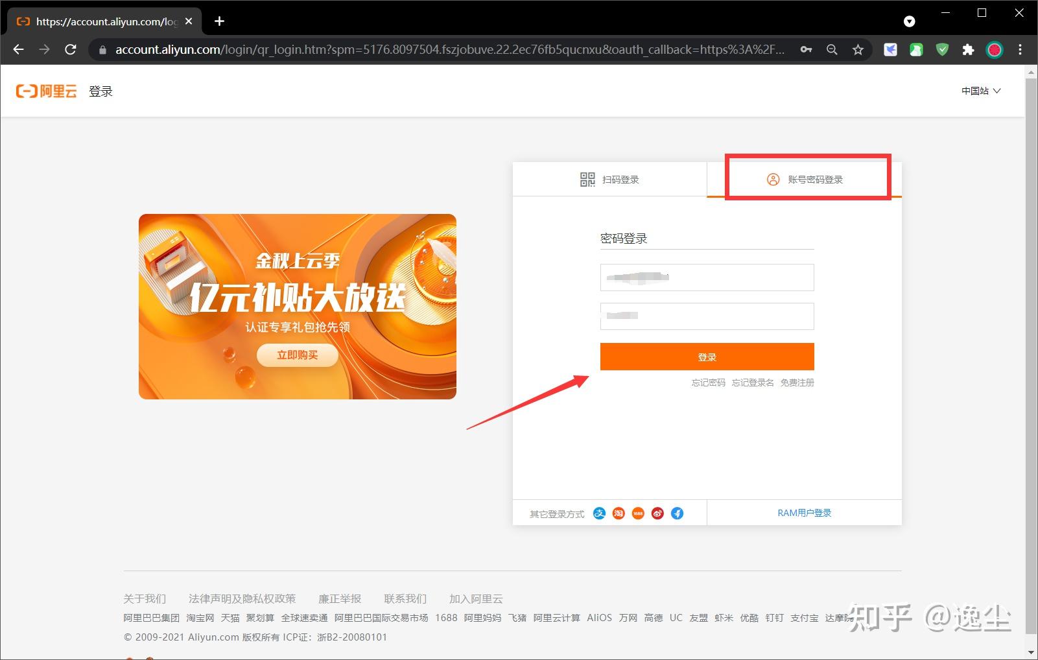Sign in with the Taobao icon
Image resolution: width=1038 pixels, height=660 pixels.
[619, 513]
